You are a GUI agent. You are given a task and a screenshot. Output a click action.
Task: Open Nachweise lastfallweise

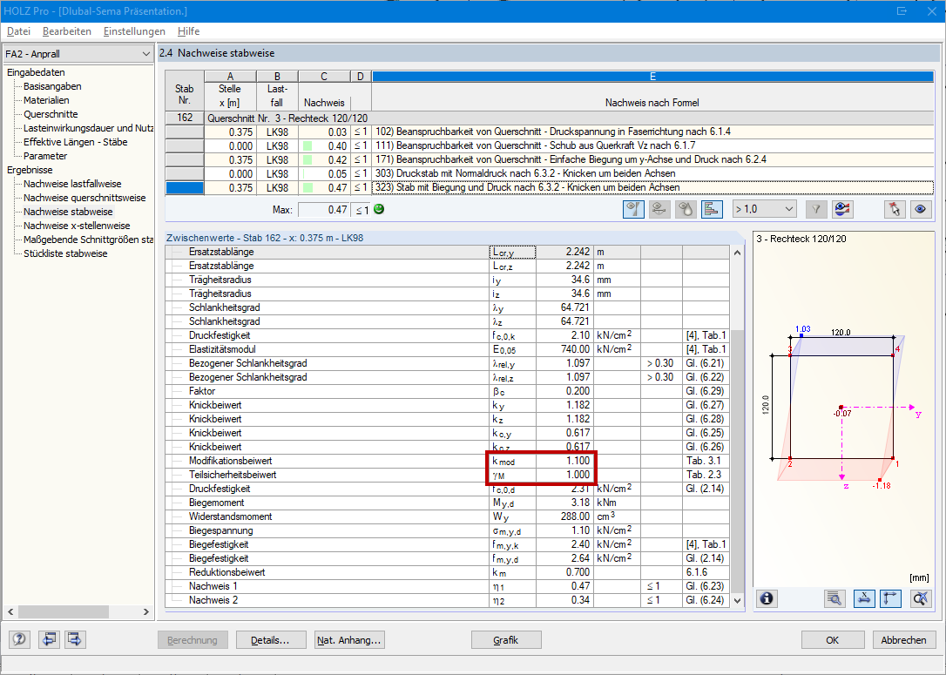point(72,184)
